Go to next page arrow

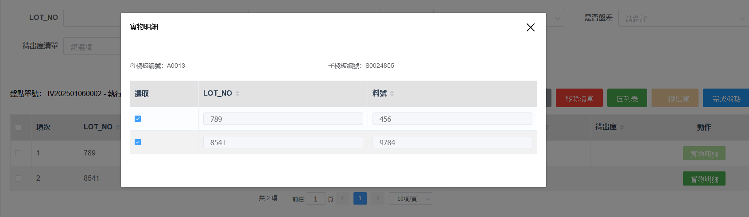378,198
